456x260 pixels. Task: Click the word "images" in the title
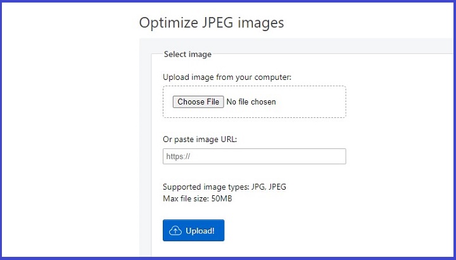[261, 23]
